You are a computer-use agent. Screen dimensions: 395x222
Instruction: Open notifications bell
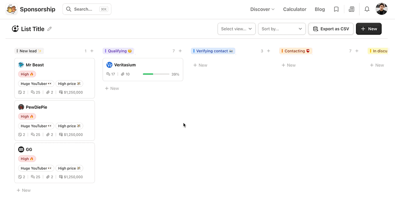click(367, 9)
